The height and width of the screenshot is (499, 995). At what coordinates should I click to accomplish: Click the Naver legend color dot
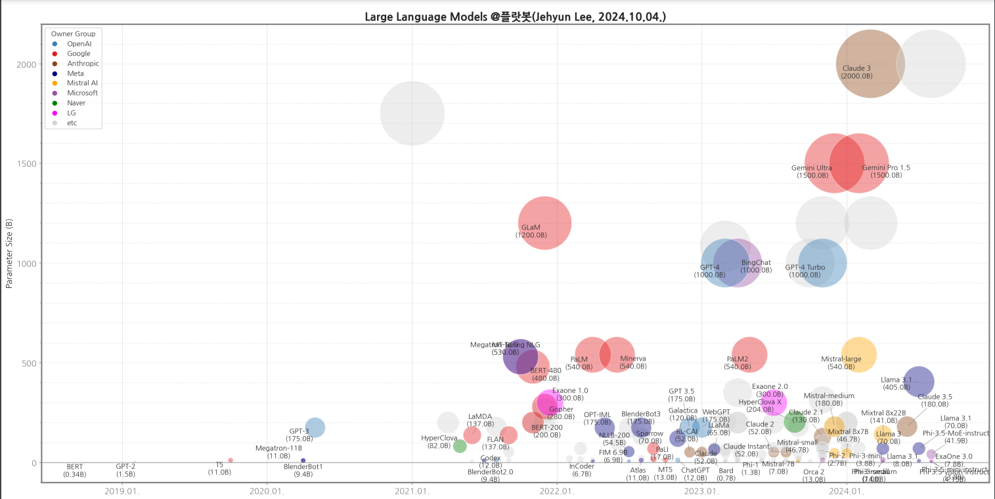click(x=55, y=103)
